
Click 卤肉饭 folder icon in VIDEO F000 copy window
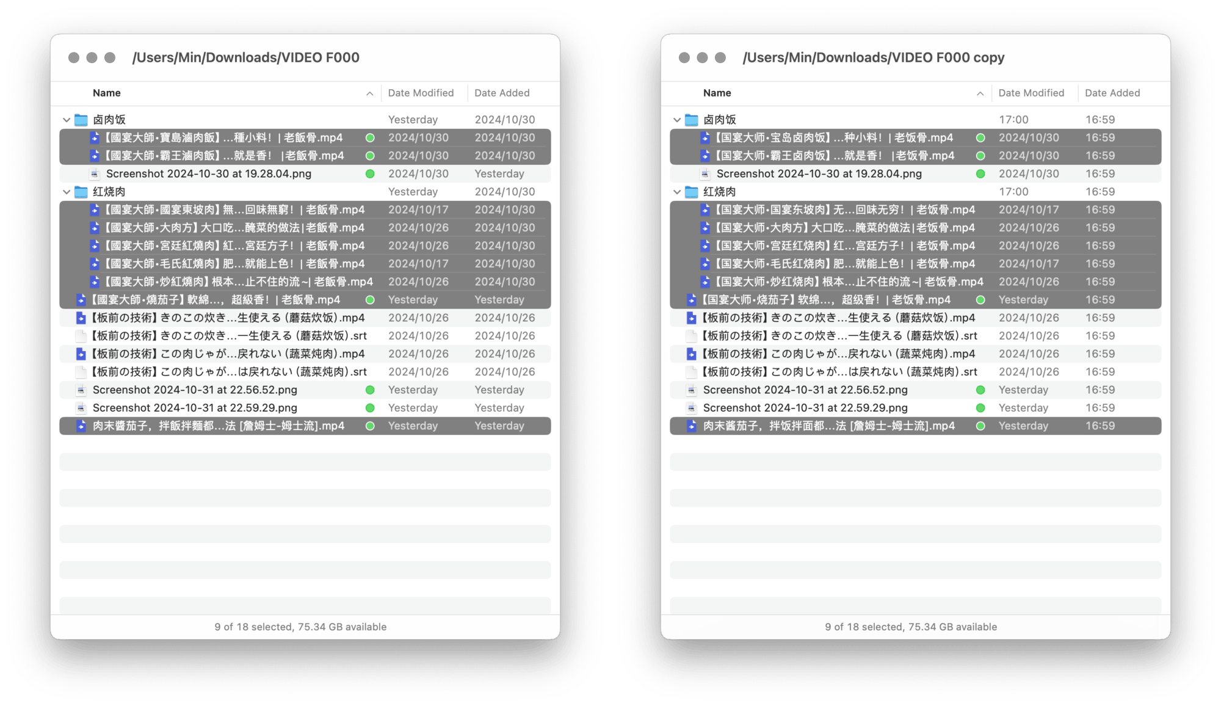692,120
